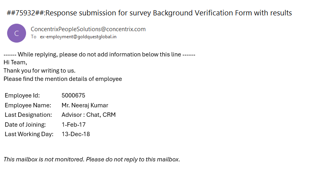Click the "Hi Team," greeting text
329x189 pixels.
pos(15,62)
